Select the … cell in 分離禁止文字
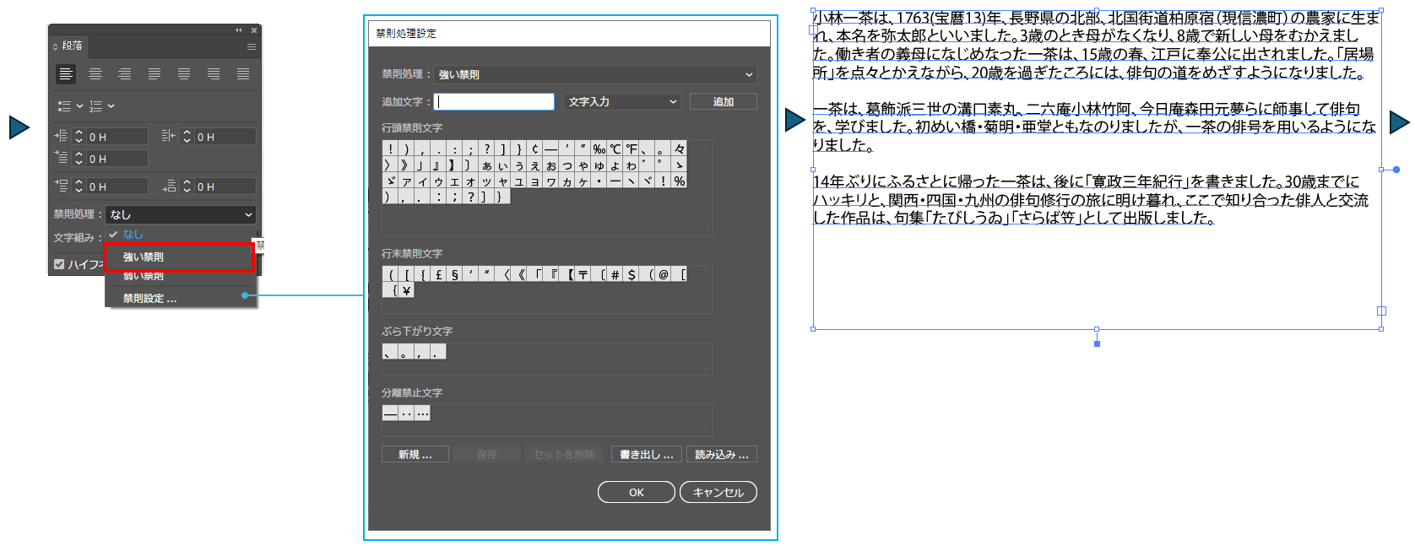The width and height of the screenshot is (1415, 546). click(x=422, y=413)
